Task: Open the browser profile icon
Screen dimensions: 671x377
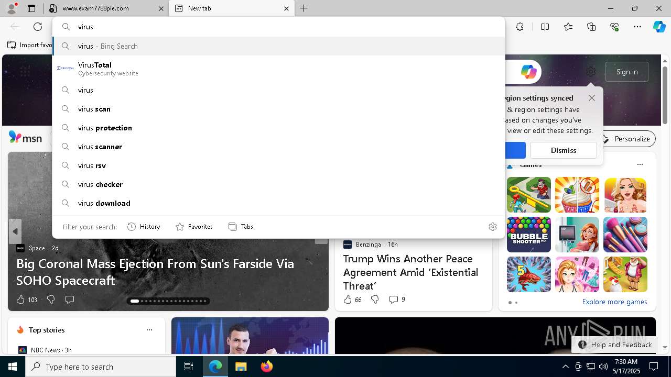Action: [x=12, y=8]
